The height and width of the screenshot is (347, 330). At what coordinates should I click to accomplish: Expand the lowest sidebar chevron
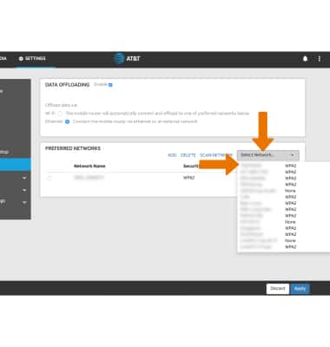[x=24, y=202]
